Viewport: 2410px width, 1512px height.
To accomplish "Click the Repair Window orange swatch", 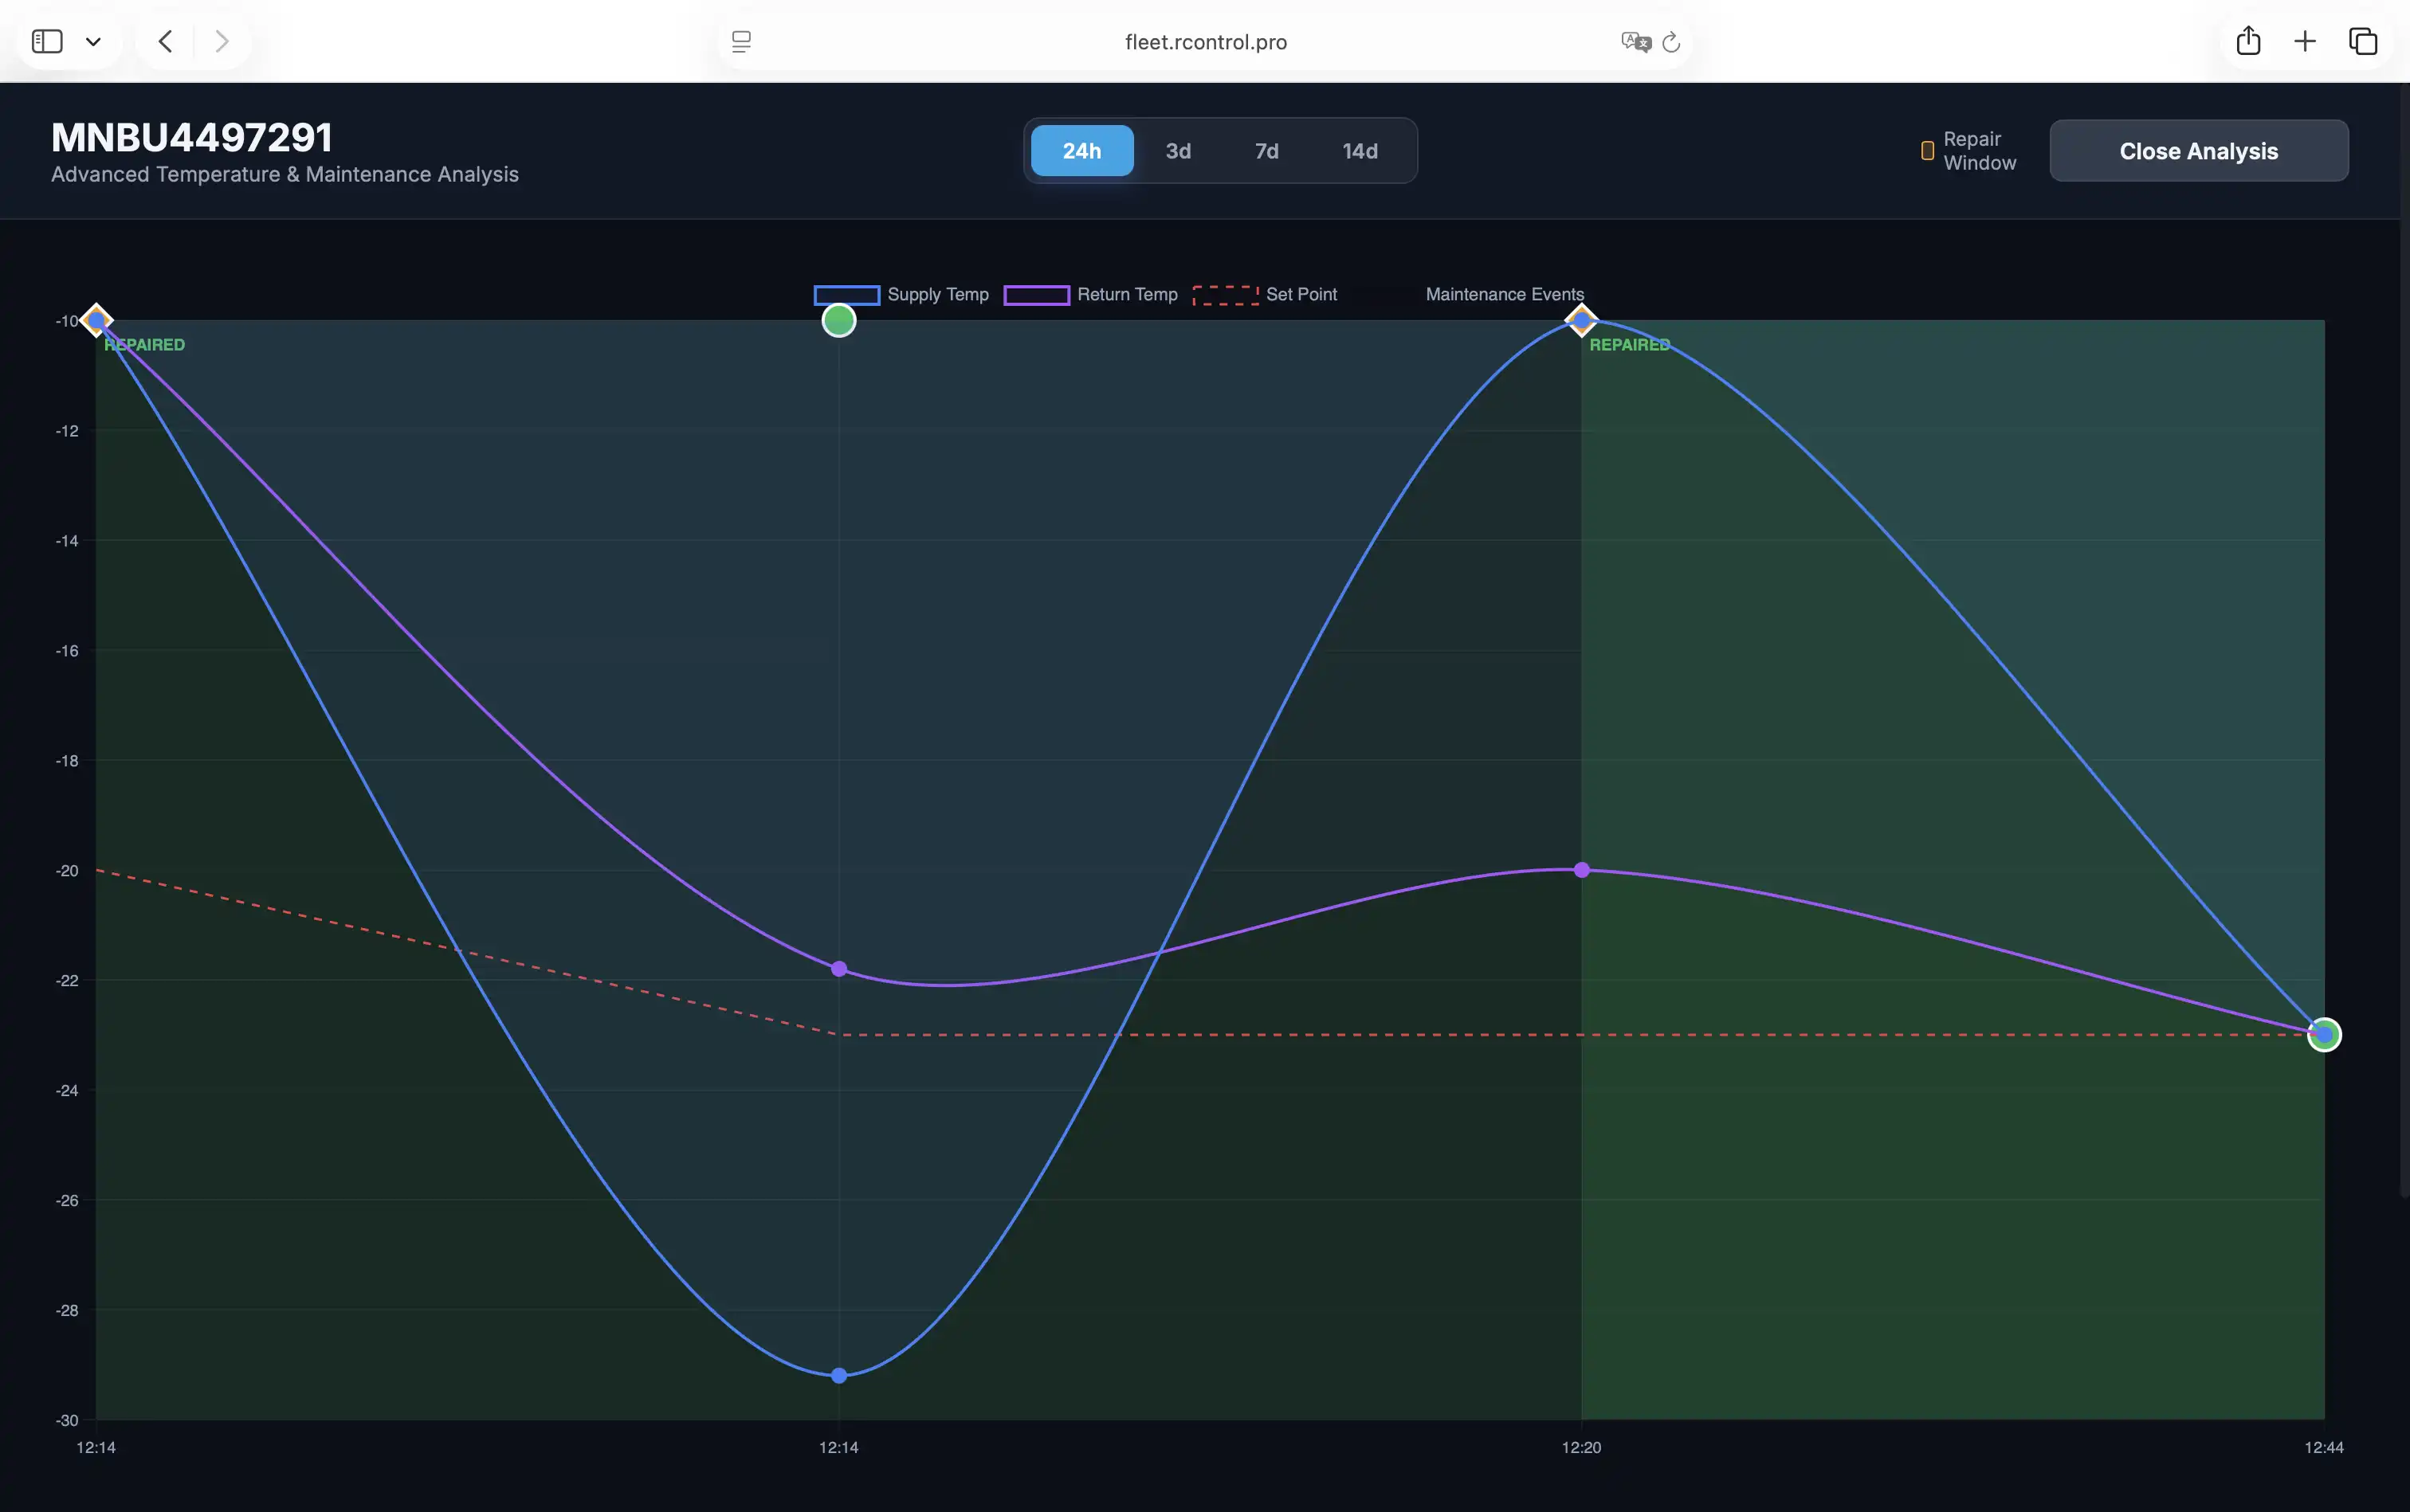I will pyautogui.click(x=1927, y=151).
